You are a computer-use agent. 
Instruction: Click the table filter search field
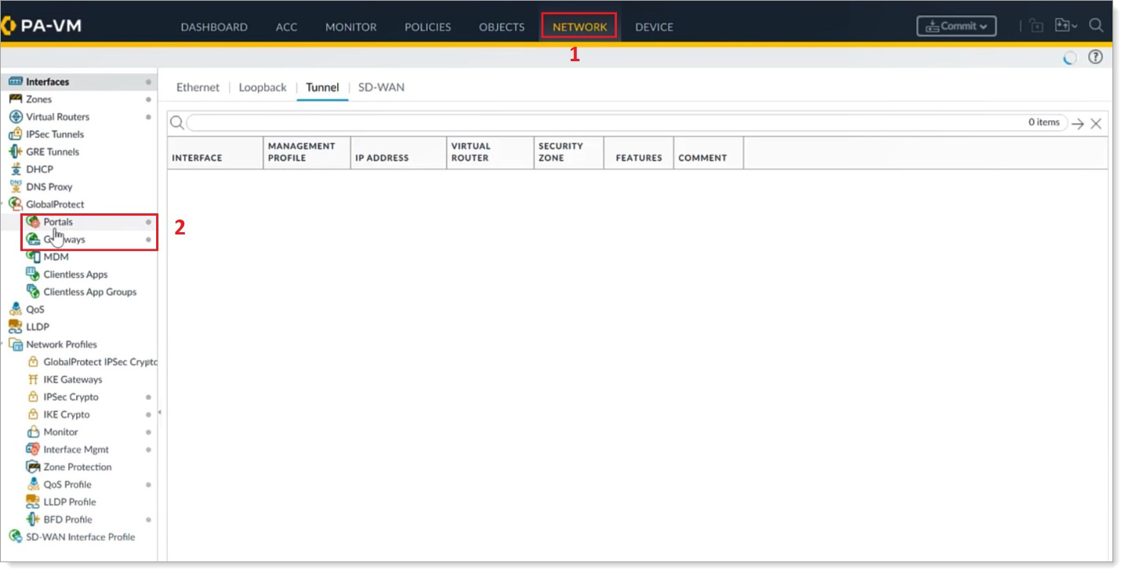point(626,123)
